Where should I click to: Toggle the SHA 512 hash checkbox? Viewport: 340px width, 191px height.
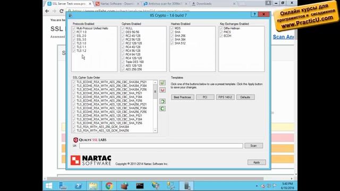click(x=172, y=44)
